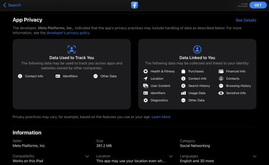
Task: Click the Diagnostics gear icon
Action: click(x=146, y=100)
